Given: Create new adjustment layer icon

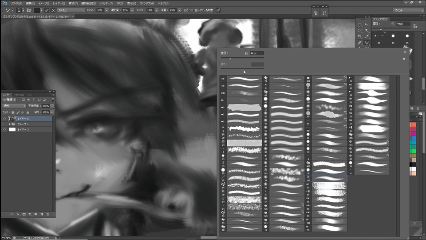Looking at the screenshot, I should [30, 214].
